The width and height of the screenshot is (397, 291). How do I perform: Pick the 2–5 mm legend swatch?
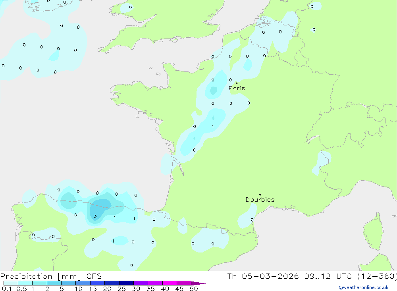pos(54,283)
